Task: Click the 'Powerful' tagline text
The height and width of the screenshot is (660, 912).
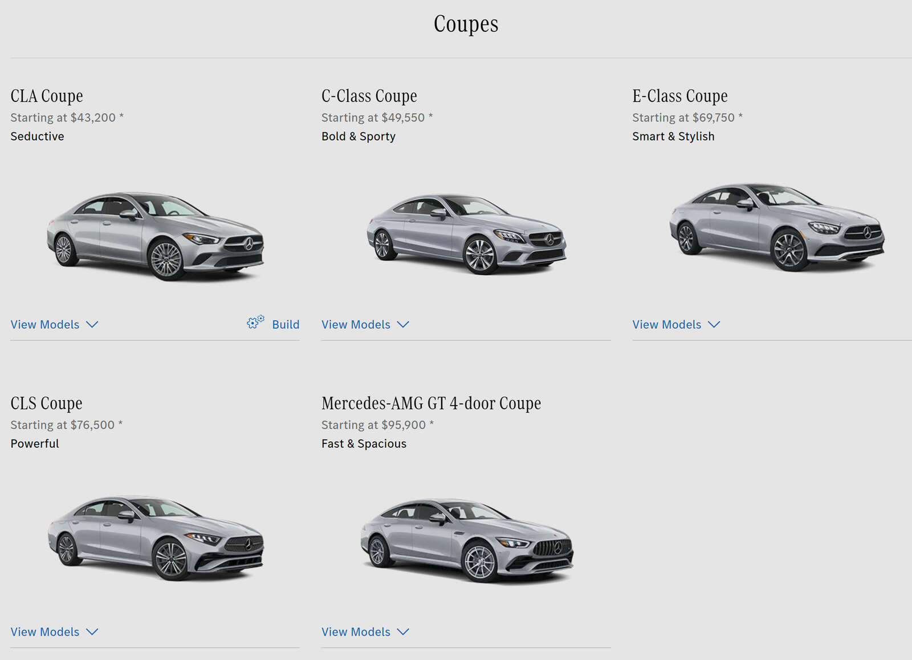Action: (x=35, y=443)
